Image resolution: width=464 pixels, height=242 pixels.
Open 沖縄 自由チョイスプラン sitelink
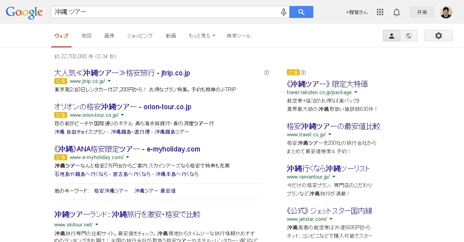(80, 132)
